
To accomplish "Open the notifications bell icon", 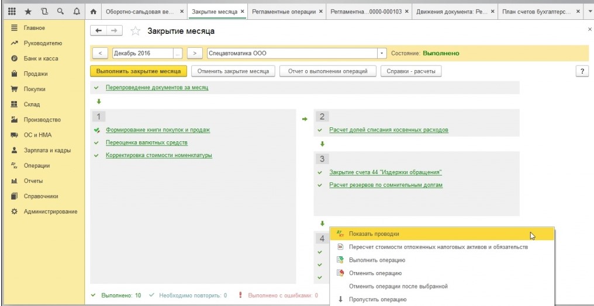I will (77, 11).
